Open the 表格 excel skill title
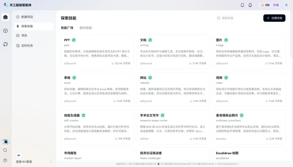This screenshot has height=167, width=293. pyautogui.click(x=67, y=78)
